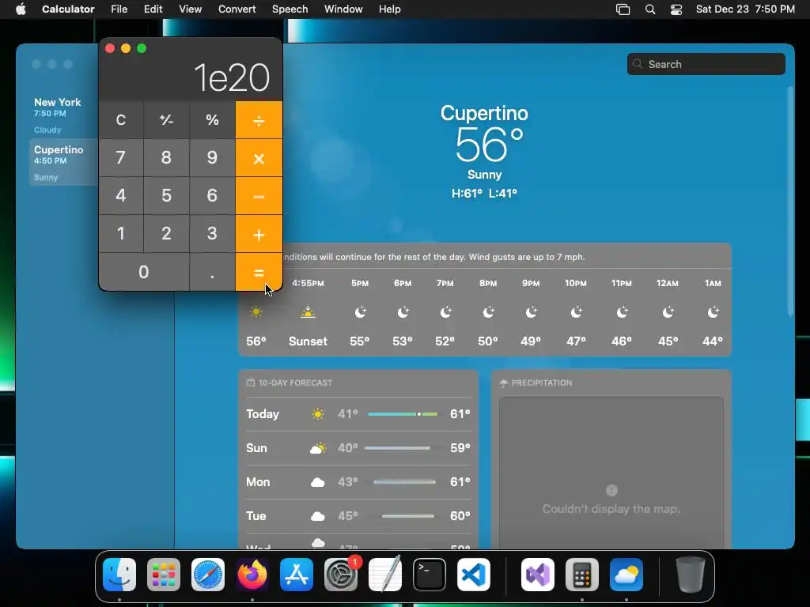The width and height of the screenshot is (810, 607).
Task: Click the Weather search field
Action: [x=706, y=64]
